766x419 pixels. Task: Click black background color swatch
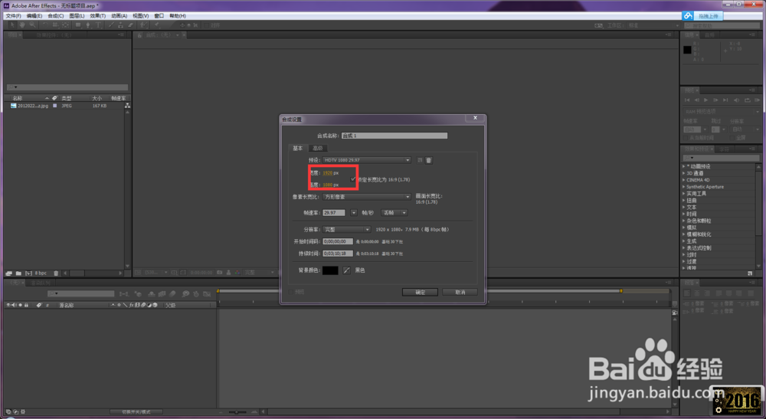[330, 270]
